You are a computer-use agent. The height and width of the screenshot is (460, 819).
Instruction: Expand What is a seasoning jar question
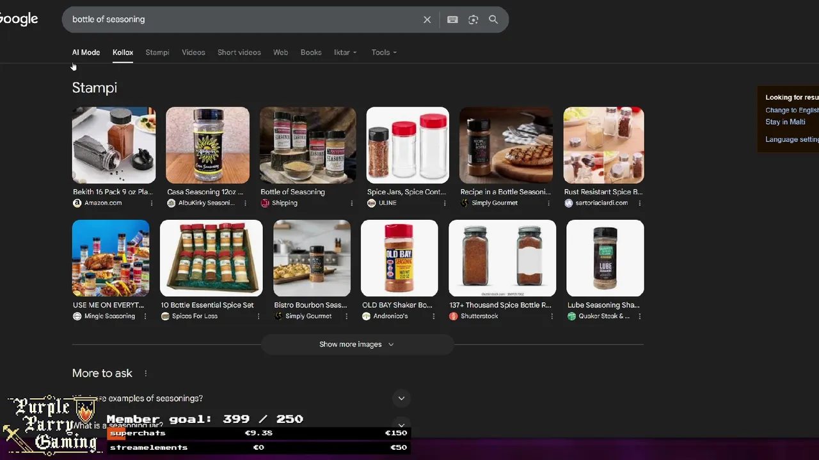tap(401, 425)
